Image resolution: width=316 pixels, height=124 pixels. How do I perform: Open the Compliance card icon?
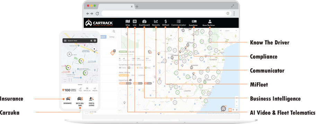194,22
